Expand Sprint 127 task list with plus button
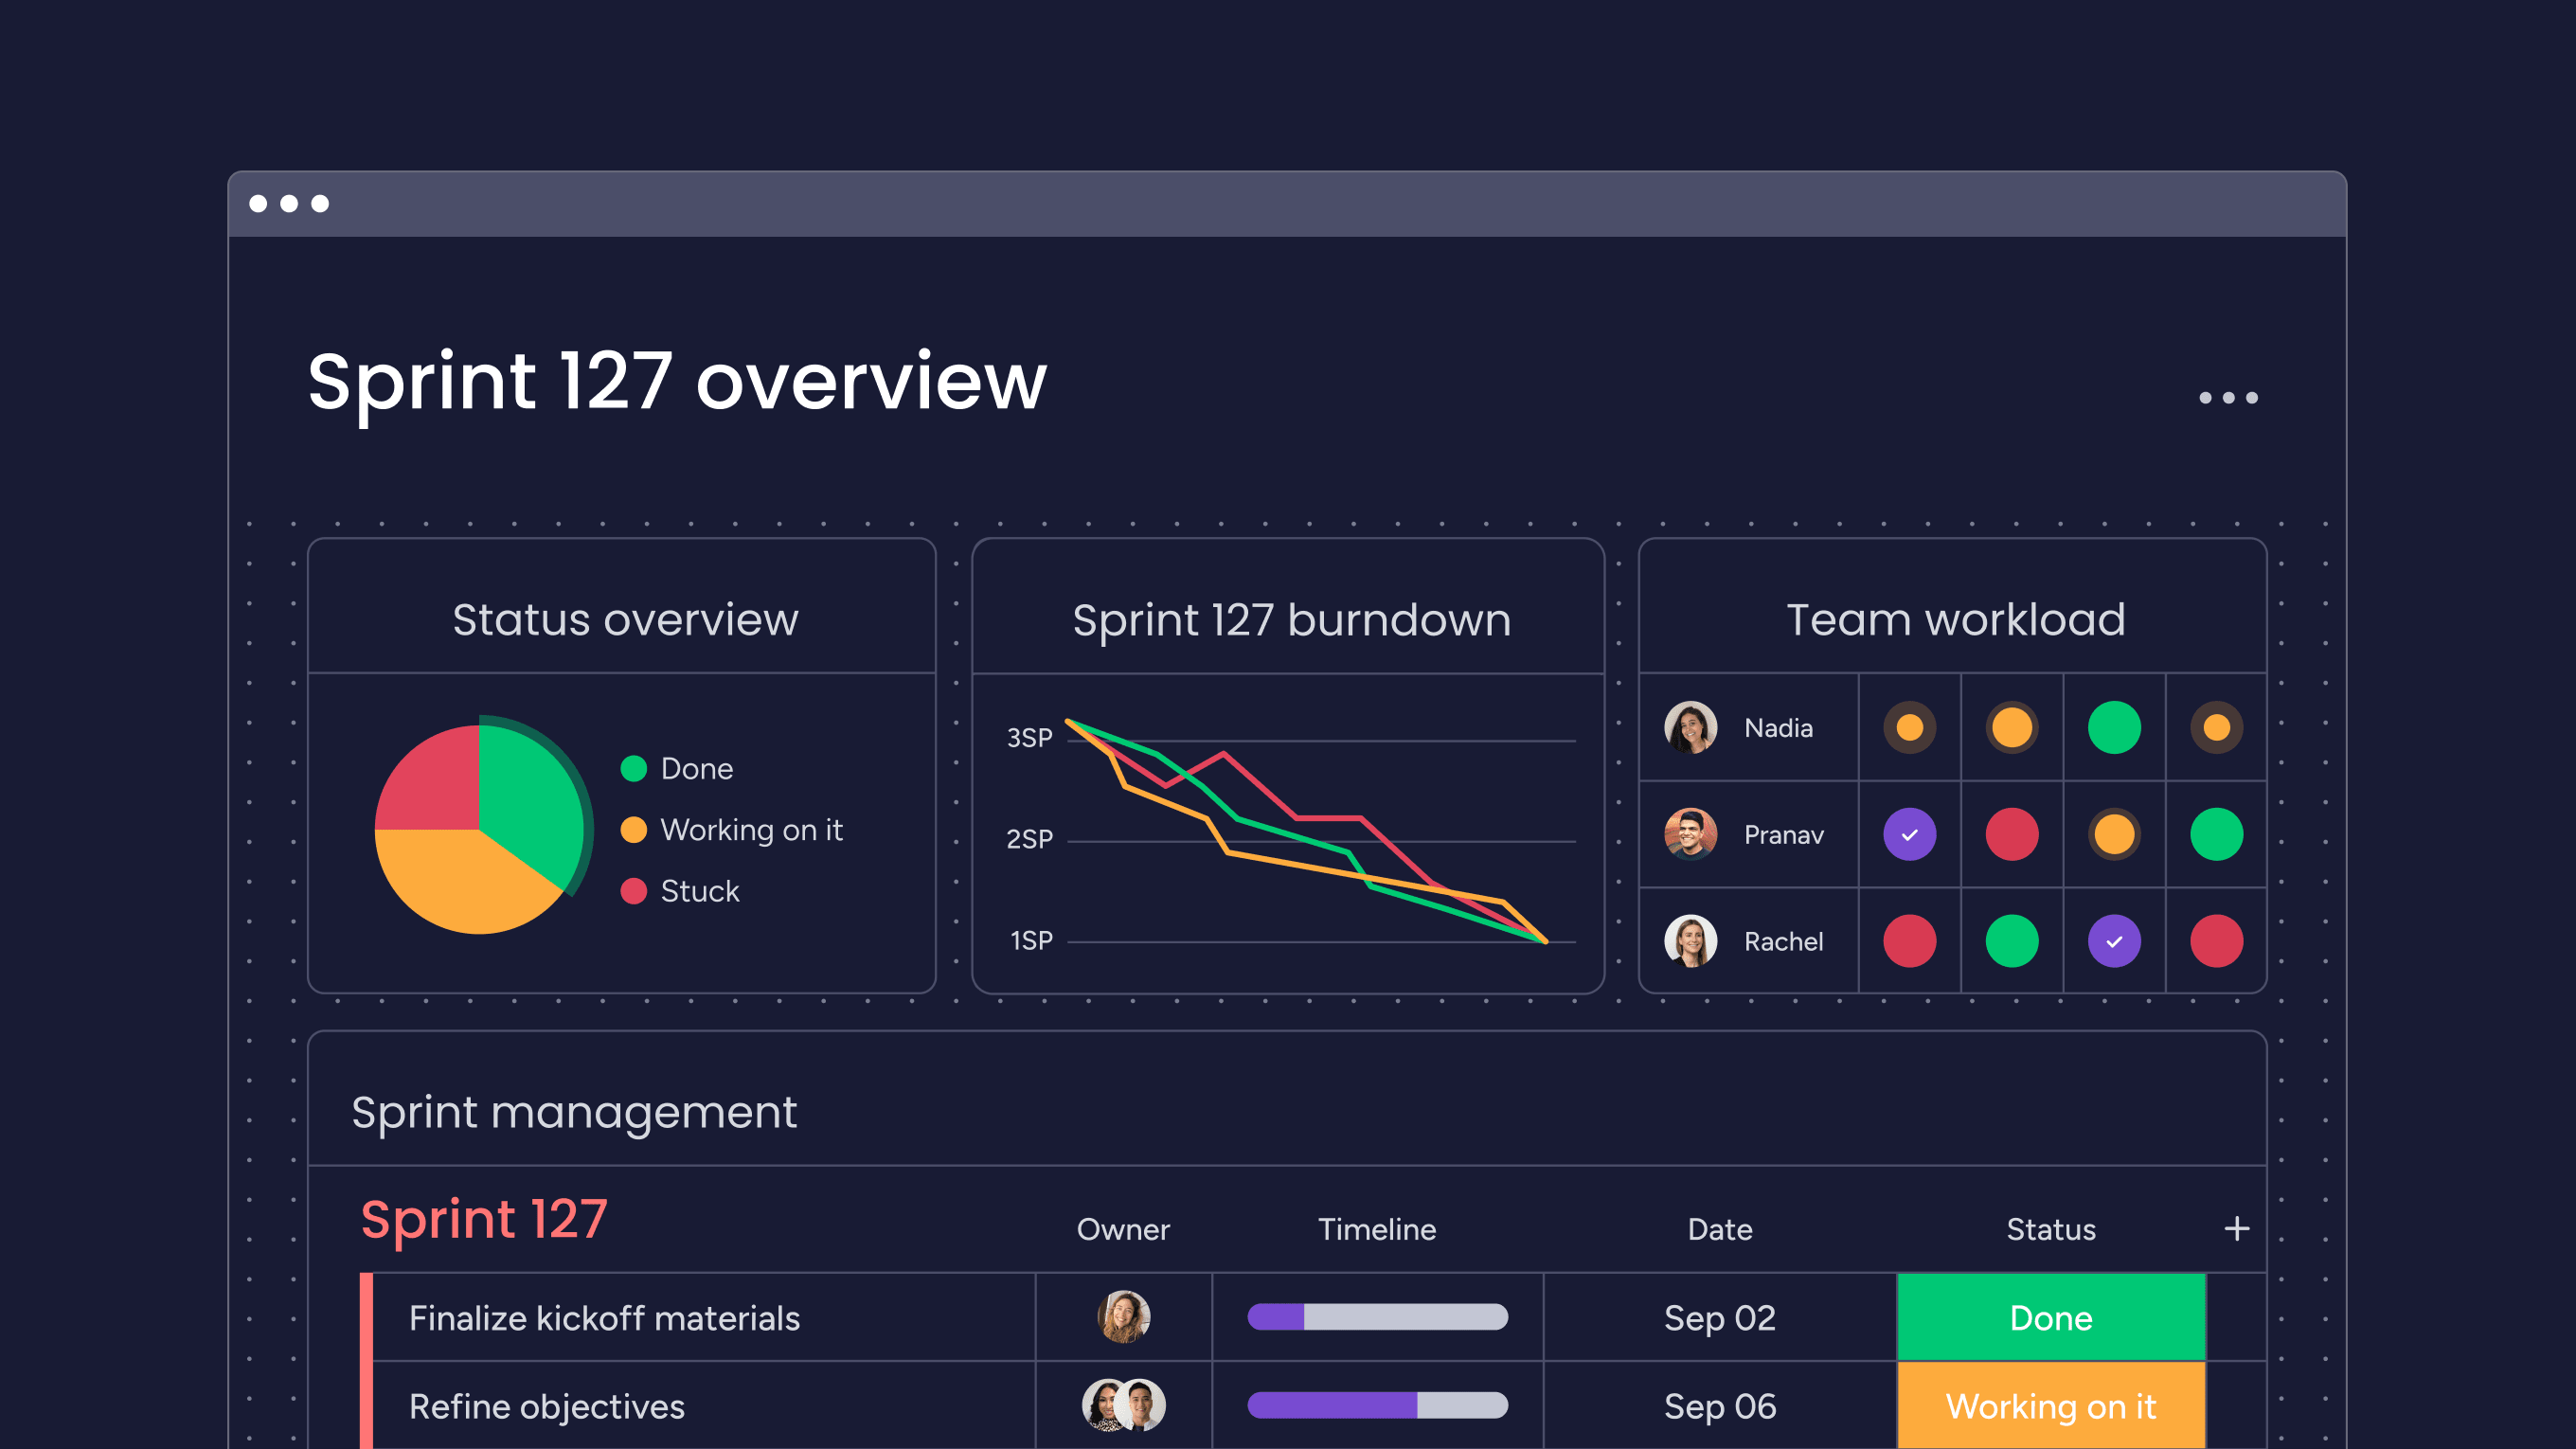2576x1449 pixels. coord(2236,1227)
